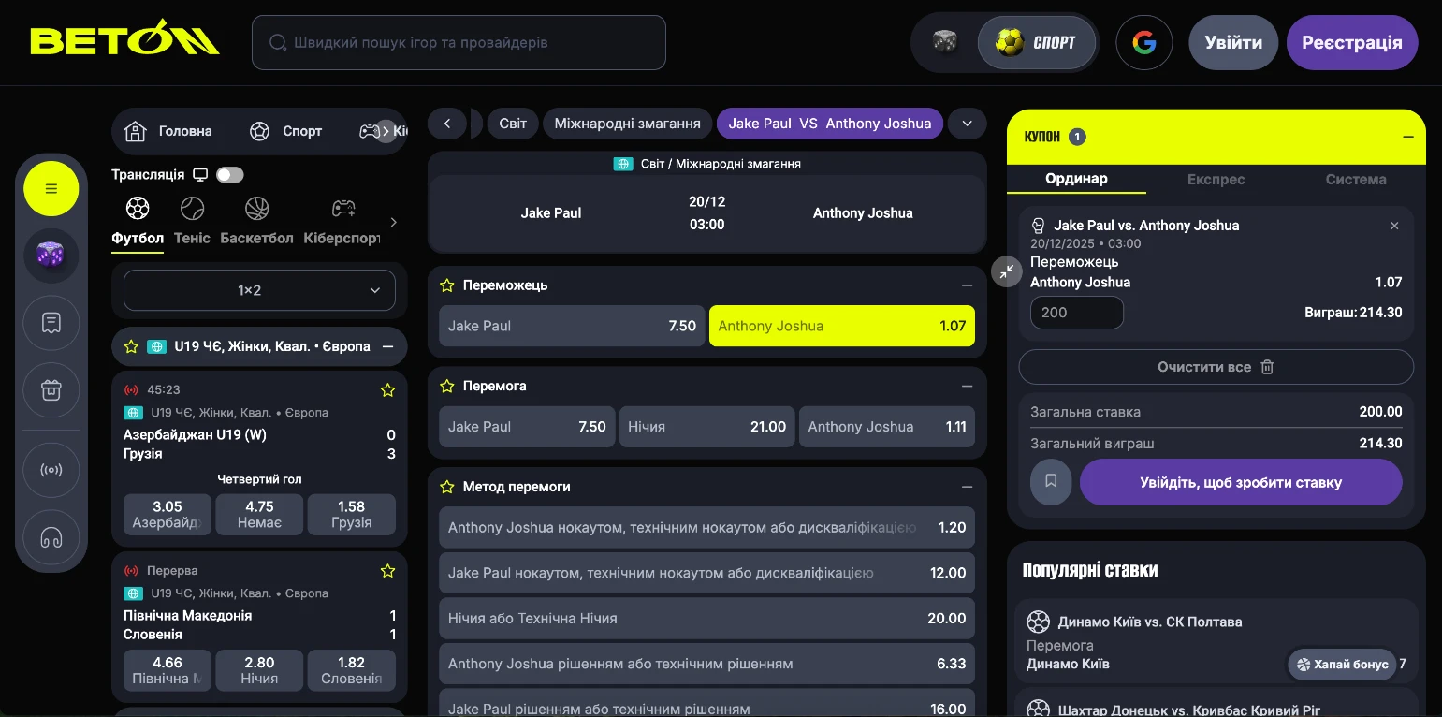Star the Перемога market
The width and height of the screenshot is (1442, 717).
(x=447, y=386)
